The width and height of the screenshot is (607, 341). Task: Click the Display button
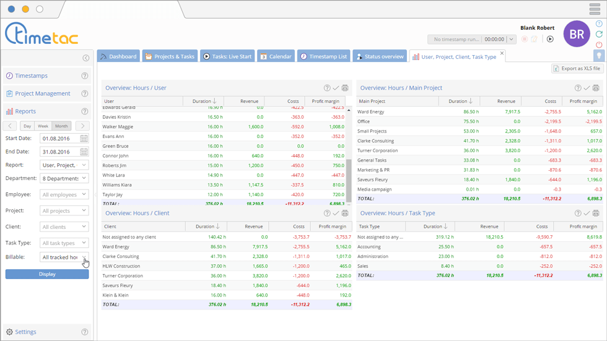[x=47, y=274]
